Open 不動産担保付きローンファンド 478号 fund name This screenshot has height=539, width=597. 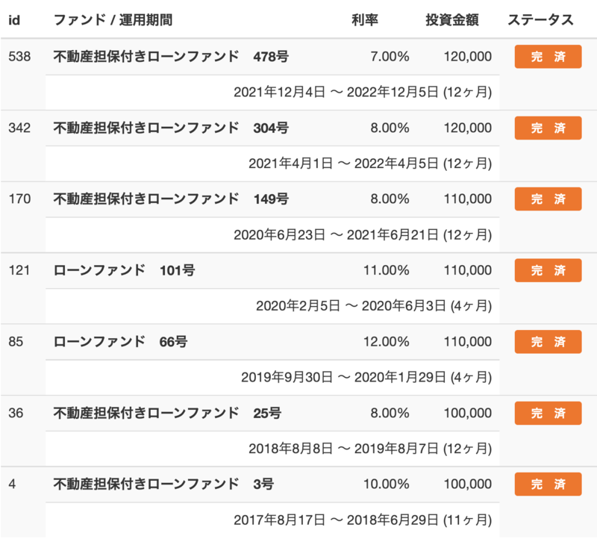(x=171, y=57)
